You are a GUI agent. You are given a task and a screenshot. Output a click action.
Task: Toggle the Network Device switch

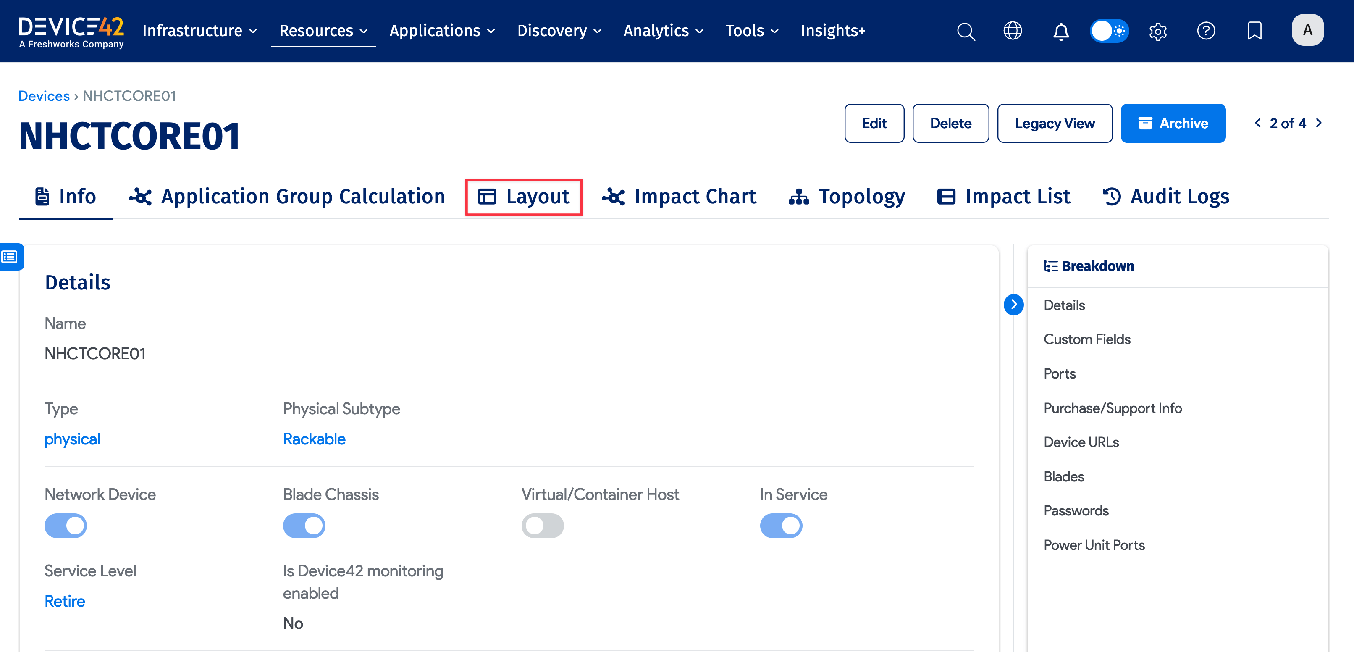[x=66, y=525]
